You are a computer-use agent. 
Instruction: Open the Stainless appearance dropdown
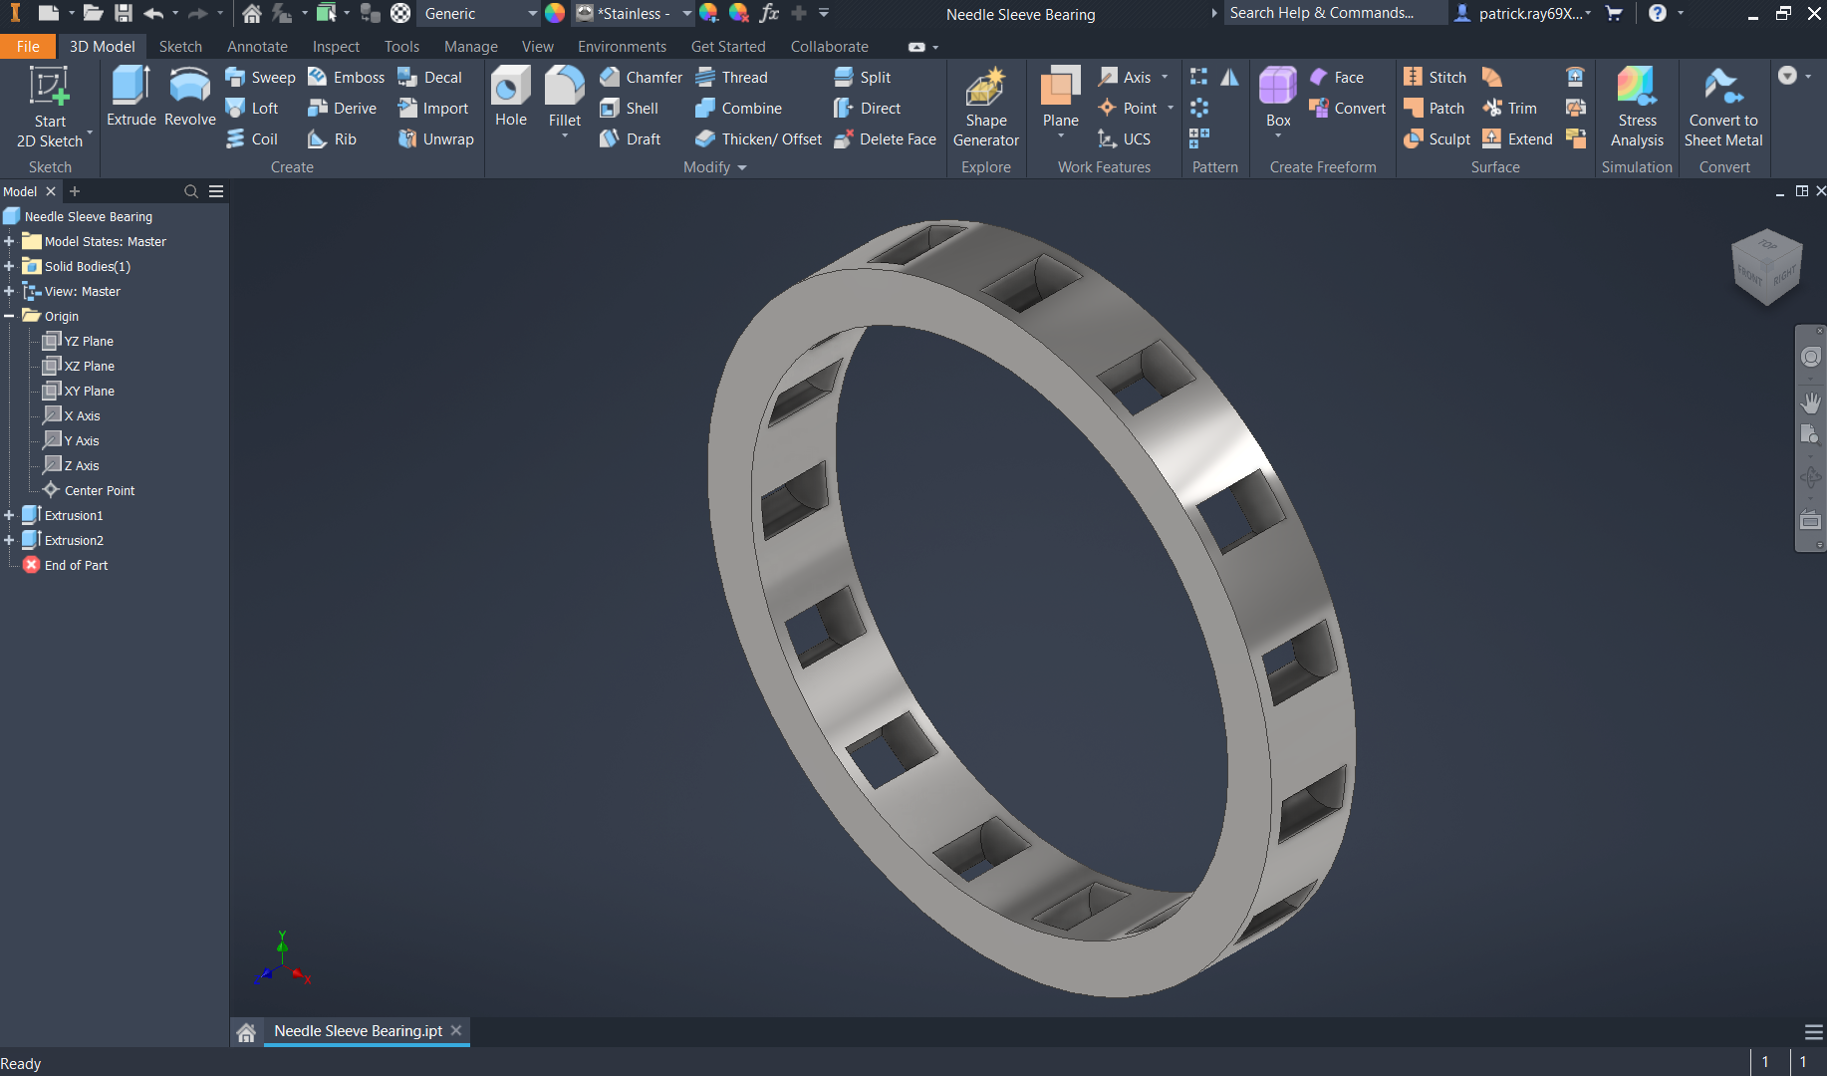click(x=686, y=14)
